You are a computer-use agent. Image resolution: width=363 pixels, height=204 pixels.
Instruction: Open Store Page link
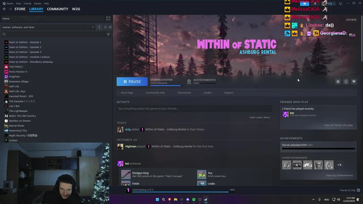[x=127, y=93]
